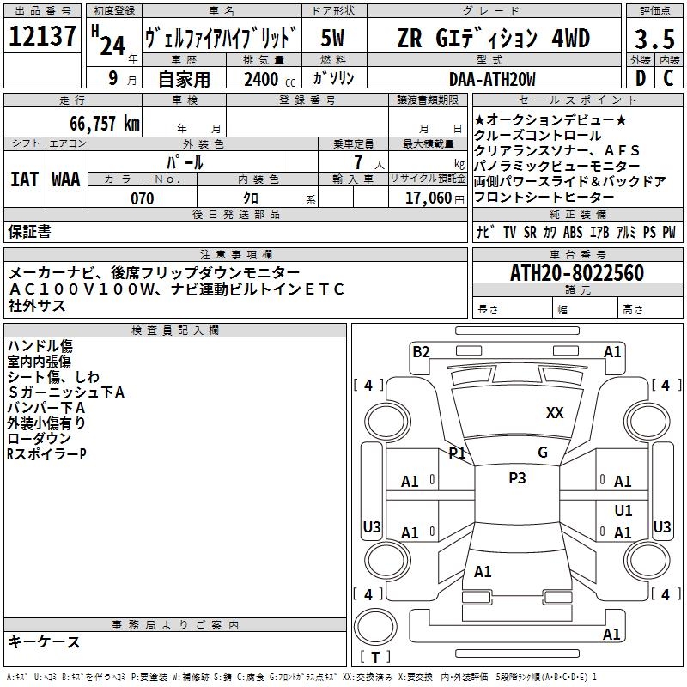Click spare tire circle marked T

click(x=375, y=627)
